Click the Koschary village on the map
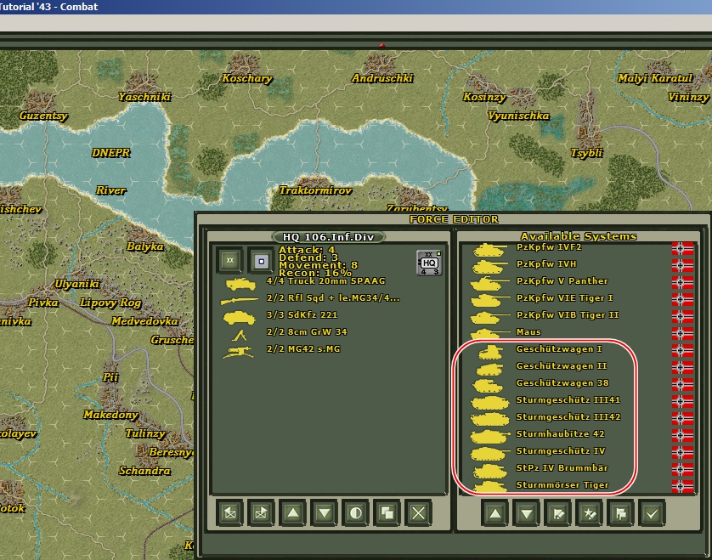This screenshot has height=560, width=712. pyautogui.click(x=247, y=78)
